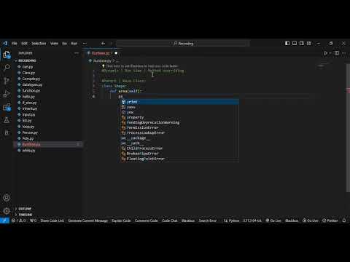Click Generate Commit Message in status bar
This screenshot has height=262, width=350.
click(x=88, y=221)
